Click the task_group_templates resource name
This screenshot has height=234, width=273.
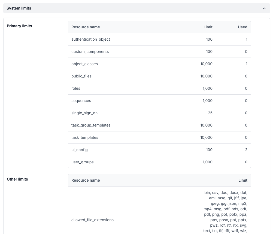click(x=91, y=125)
